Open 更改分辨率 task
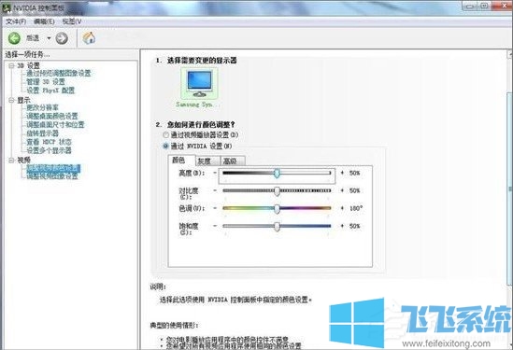 tap(43, 107)
